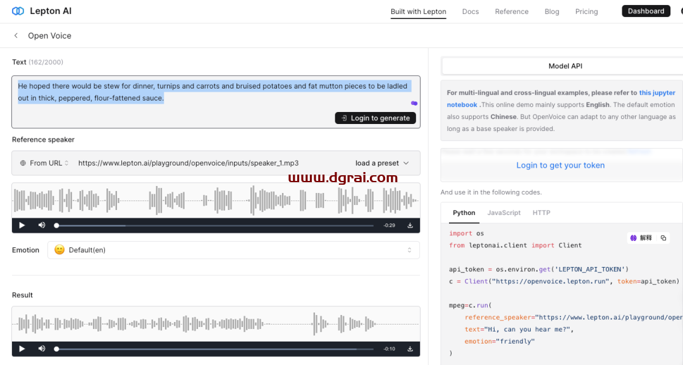The width and height of the screenshot is (683, 365).
Task: Open the From URL source selector
Action: (x=44, y=163)
